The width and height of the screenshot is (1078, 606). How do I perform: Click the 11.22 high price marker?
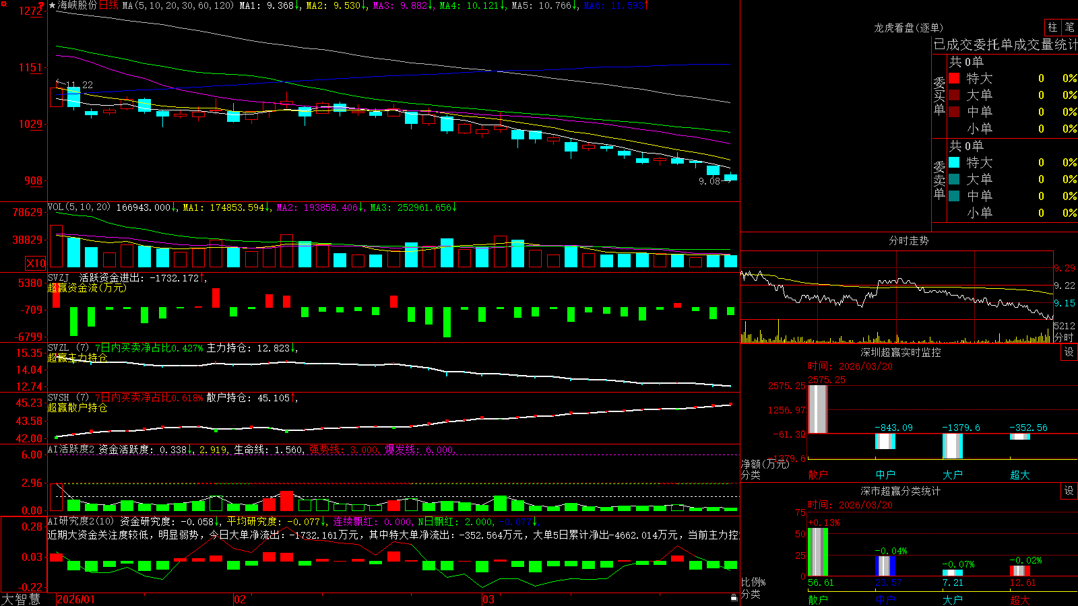pyautogui.click(x=80, y=85)
